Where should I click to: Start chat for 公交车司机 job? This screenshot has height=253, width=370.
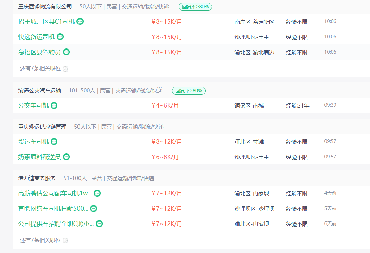54,105
